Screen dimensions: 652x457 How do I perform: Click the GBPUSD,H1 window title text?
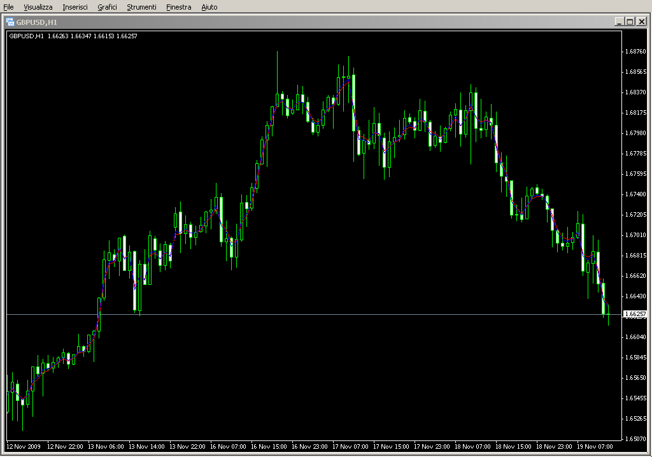[x=36, y=22]
